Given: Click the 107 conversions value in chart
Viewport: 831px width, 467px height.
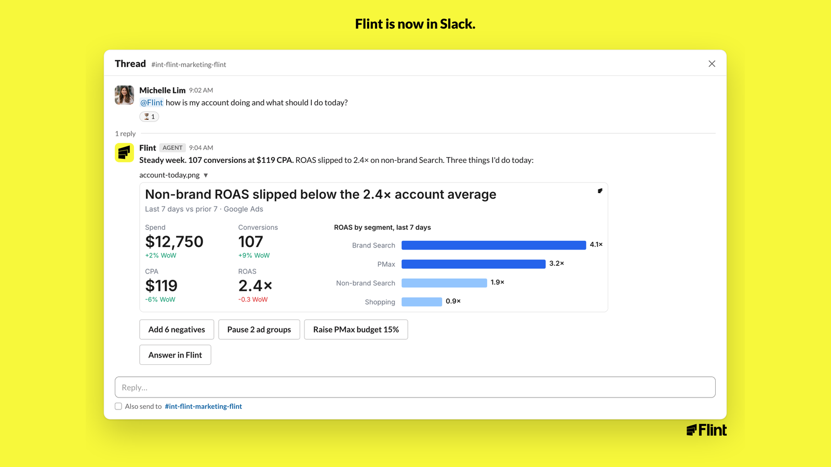Looking at the screenshot, I should point(250,242).
